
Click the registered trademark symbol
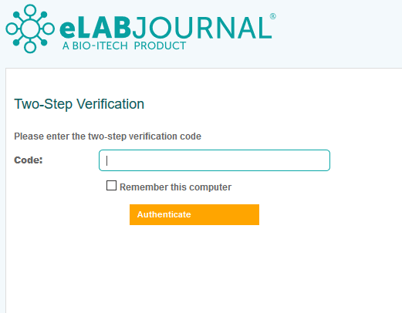(273, 16)
